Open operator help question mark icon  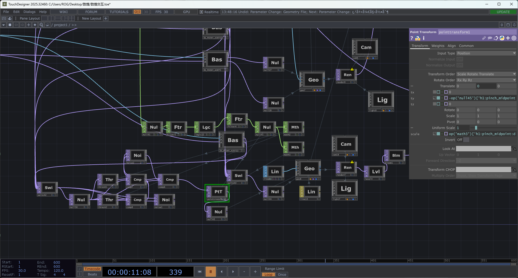[x=411, y=38]
